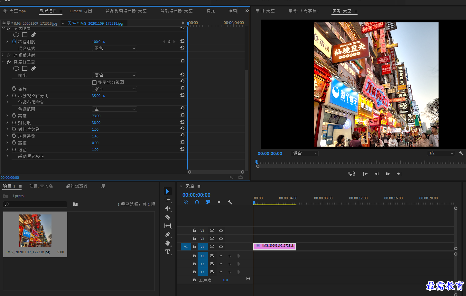Go to out point button
Screen dimensions: 466x296
pos(399,174)
